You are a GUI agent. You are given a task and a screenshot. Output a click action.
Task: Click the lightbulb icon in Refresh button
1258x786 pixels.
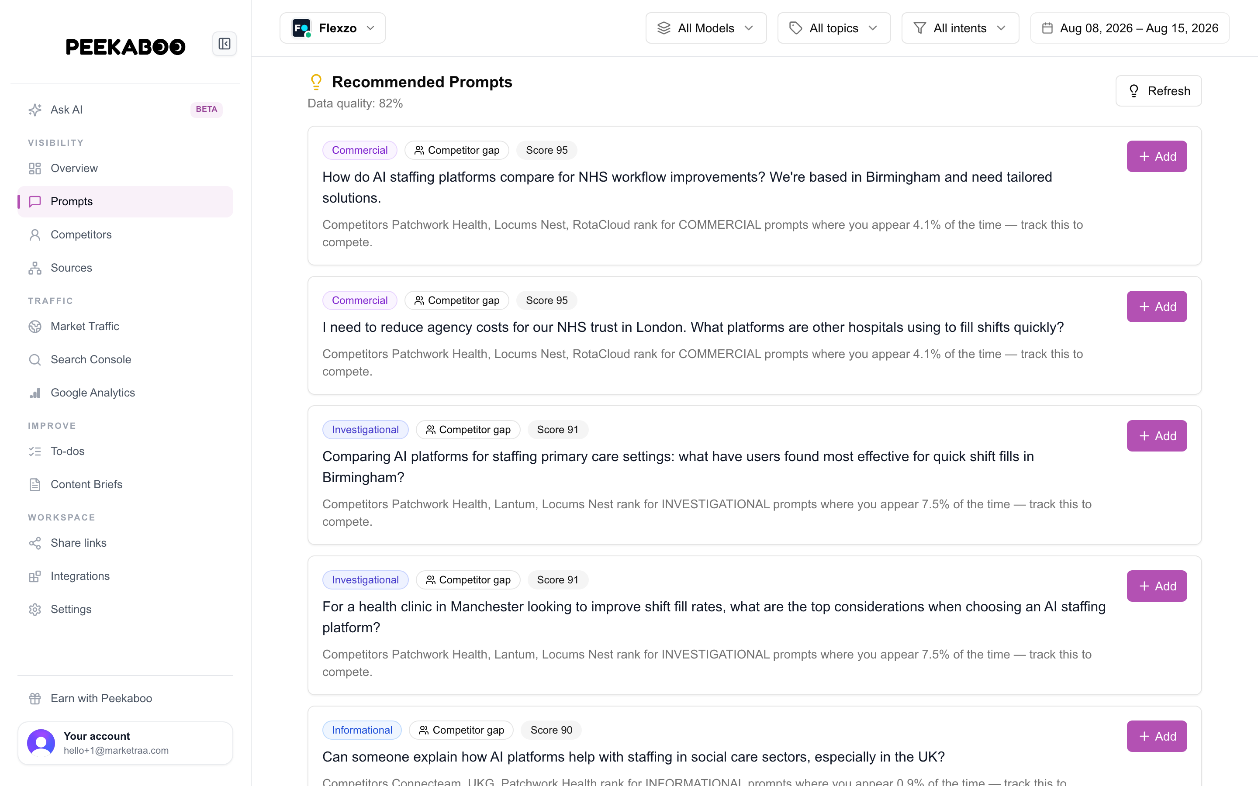point(1134,91)
